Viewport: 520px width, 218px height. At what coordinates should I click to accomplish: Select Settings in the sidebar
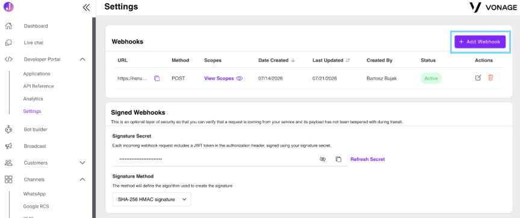[32, 111]
